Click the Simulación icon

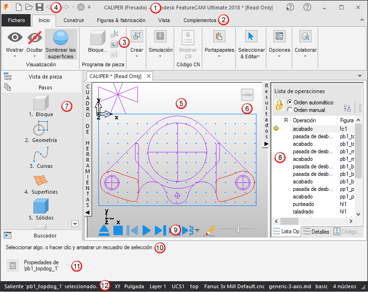coord(160,36)
